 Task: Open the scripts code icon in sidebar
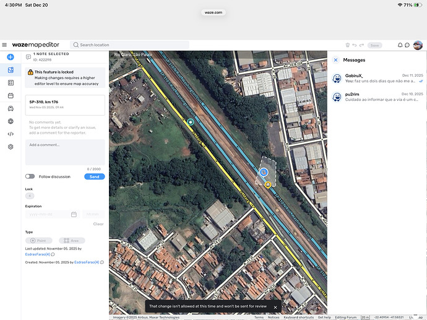coord(11,134)
